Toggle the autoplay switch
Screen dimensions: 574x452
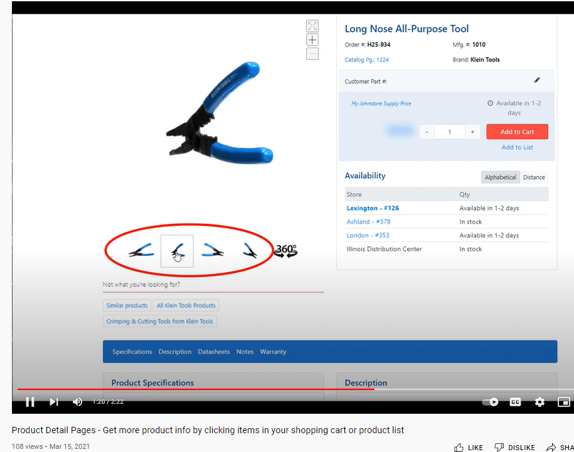(x=490, y=402)
